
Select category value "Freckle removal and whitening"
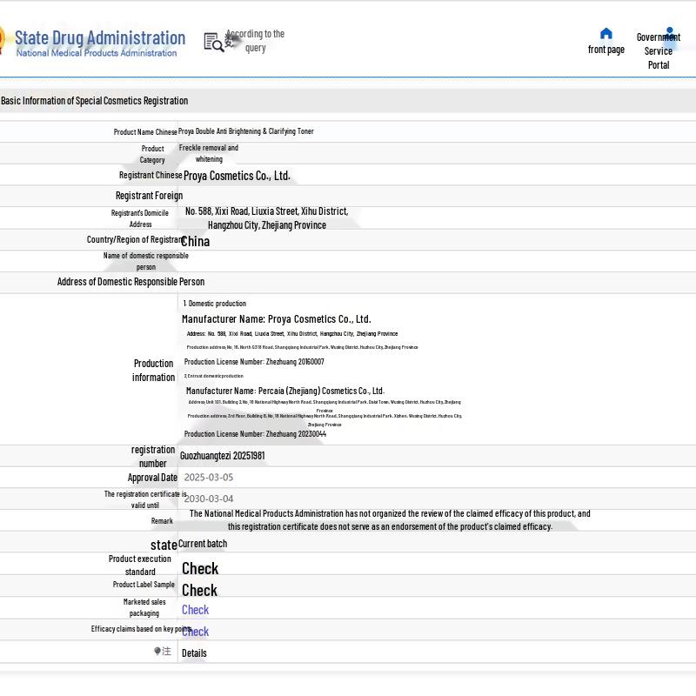tap(209, 153)
